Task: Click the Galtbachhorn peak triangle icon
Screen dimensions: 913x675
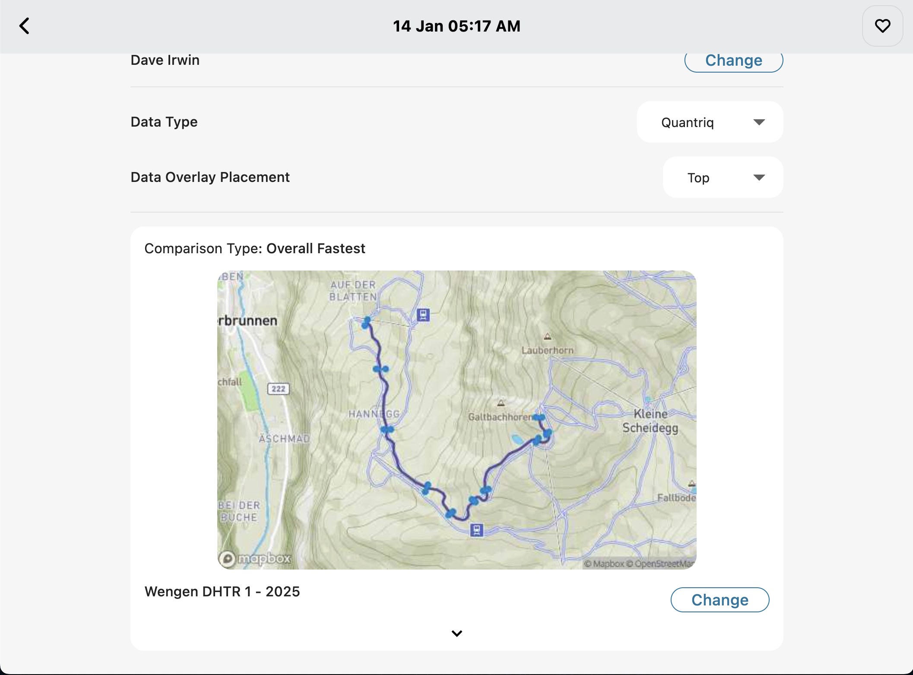Action: [x=501, y=403]
